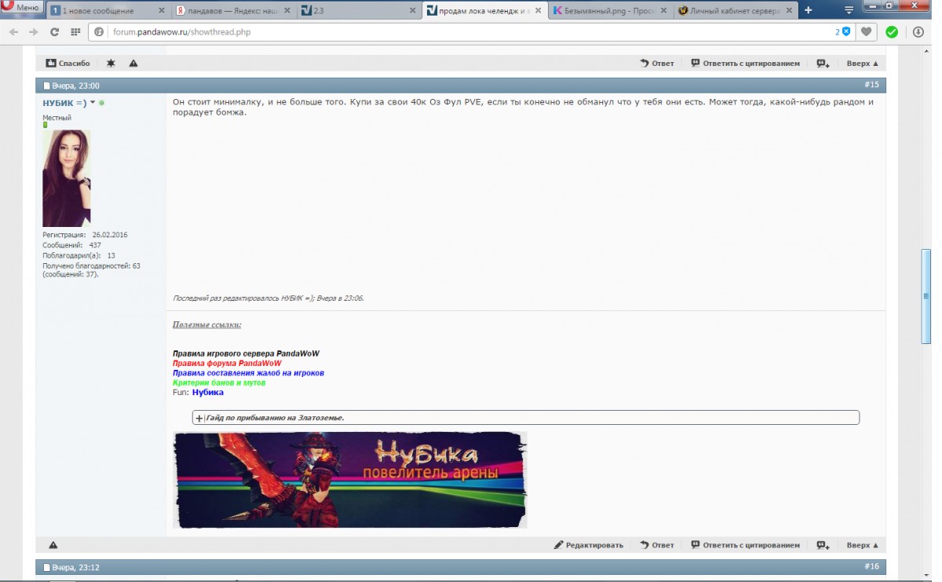Click Вверх in the top post toolbar

click(x=863, y=63)
